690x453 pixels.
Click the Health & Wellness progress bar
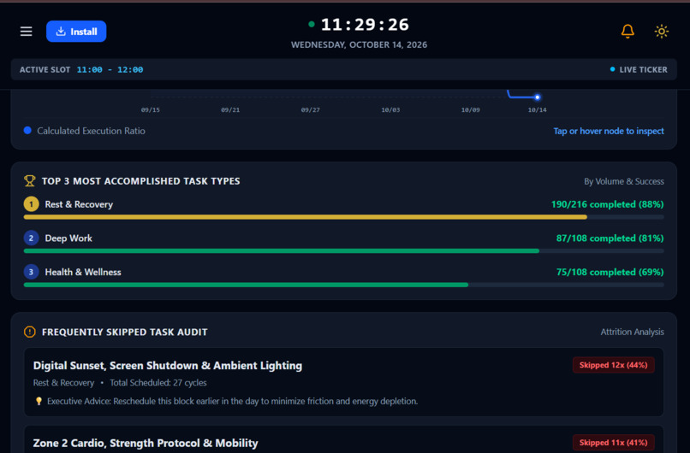click(x=343, y=285)
